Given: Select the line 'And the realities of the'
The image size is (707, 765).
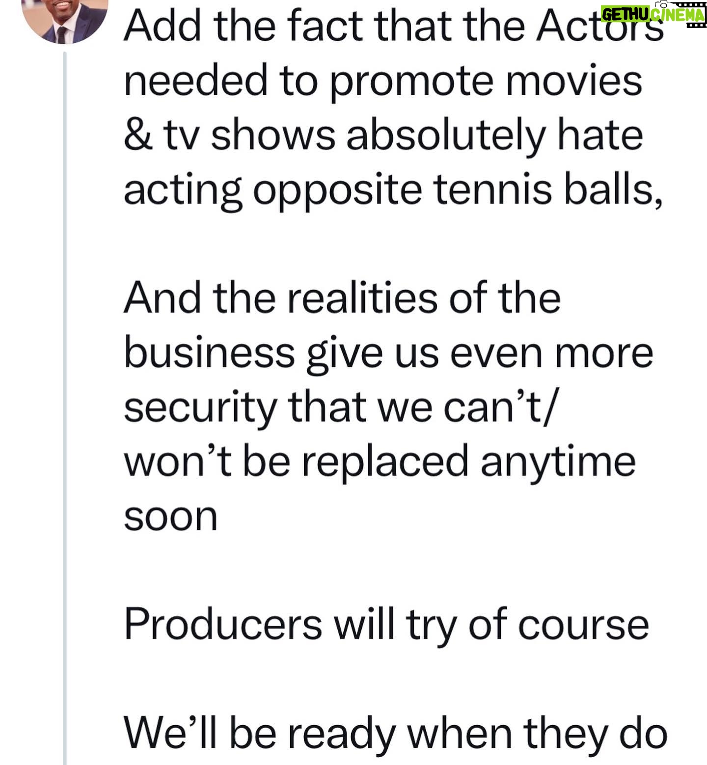Looking at the screenshot, I should pos(342,298).
